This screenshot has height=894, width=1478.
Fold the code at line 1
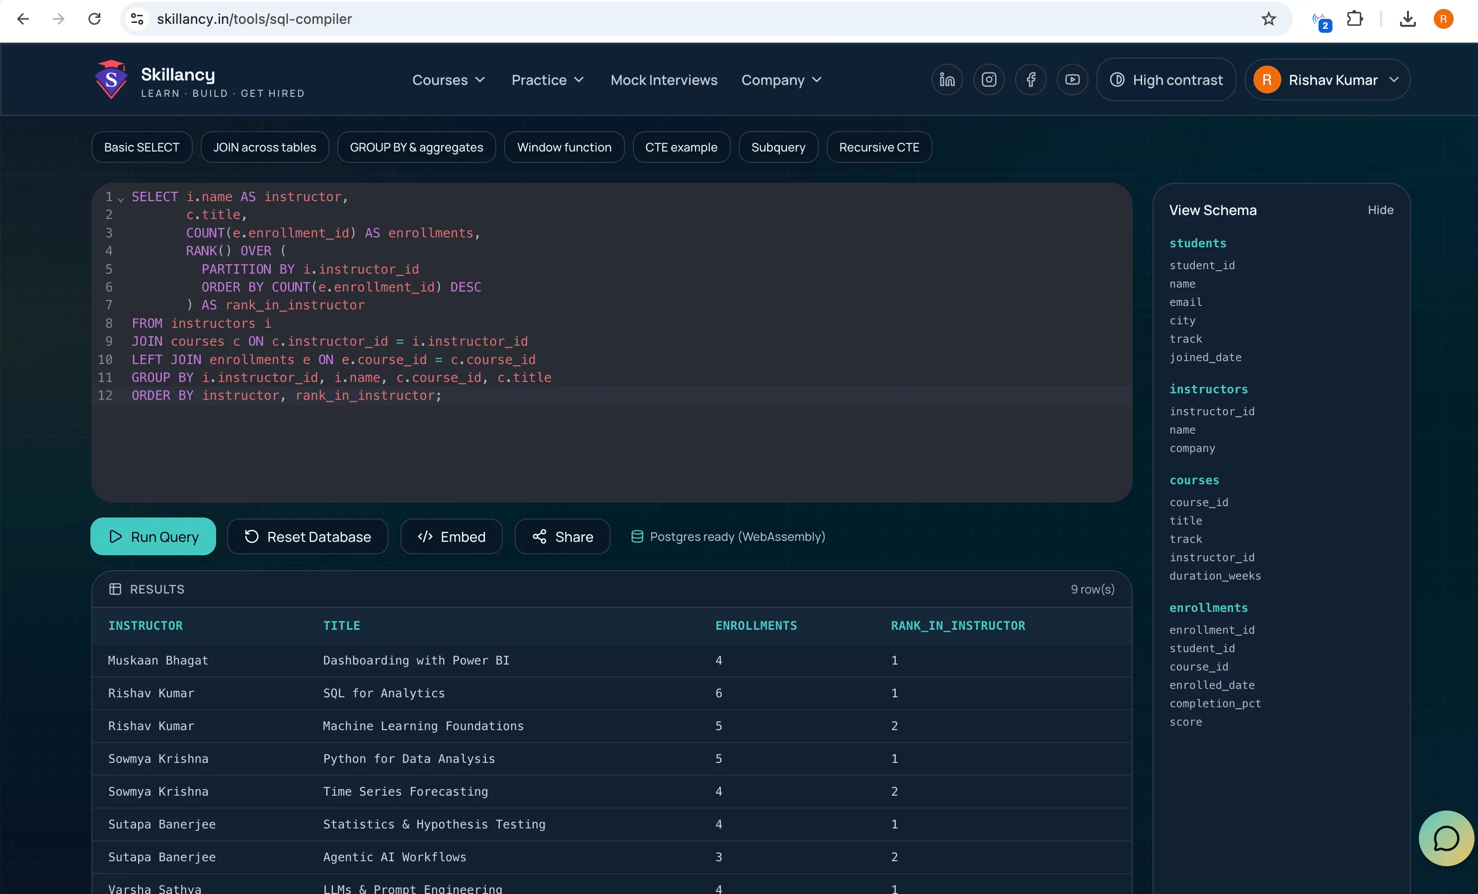click(121, 199)
